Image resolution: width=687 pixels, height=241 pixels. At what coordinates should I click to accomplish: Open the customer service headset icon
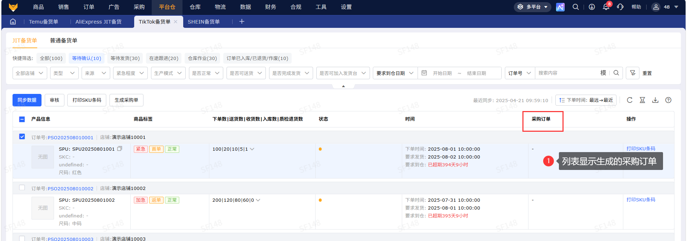tap(620, 7)
